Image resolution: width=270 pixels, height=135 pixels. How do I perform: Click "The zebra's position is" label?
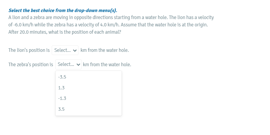click(x=31, y=64)
